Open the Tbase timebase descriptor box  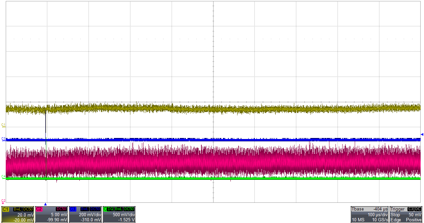click(370, 214)
